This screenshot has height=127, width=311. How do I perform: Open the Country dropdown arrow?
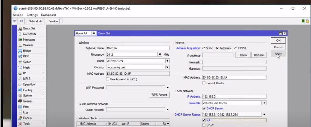pos(167,67)
